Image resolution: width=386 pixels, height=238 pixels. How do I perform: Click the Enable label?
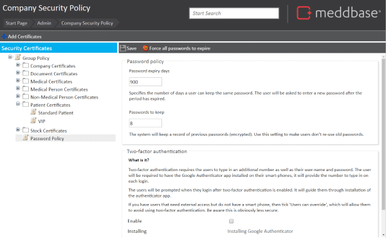click(134, 221)
